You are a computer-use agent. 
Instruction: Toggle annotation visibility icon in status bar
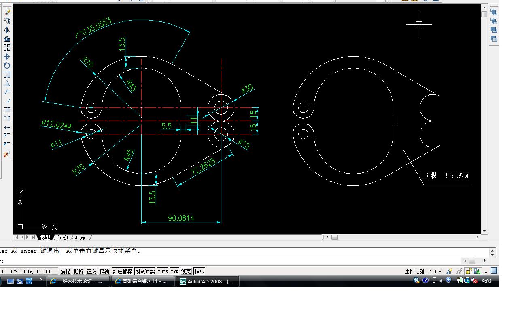449,271
